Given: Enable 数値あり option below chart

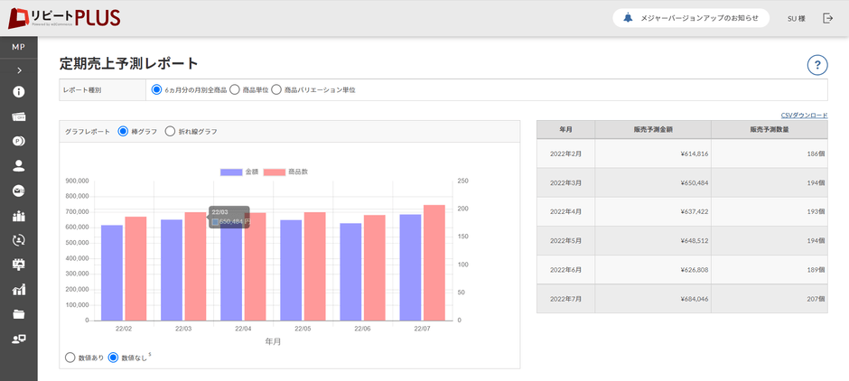Looking at the screenshot, I should 70,358.
